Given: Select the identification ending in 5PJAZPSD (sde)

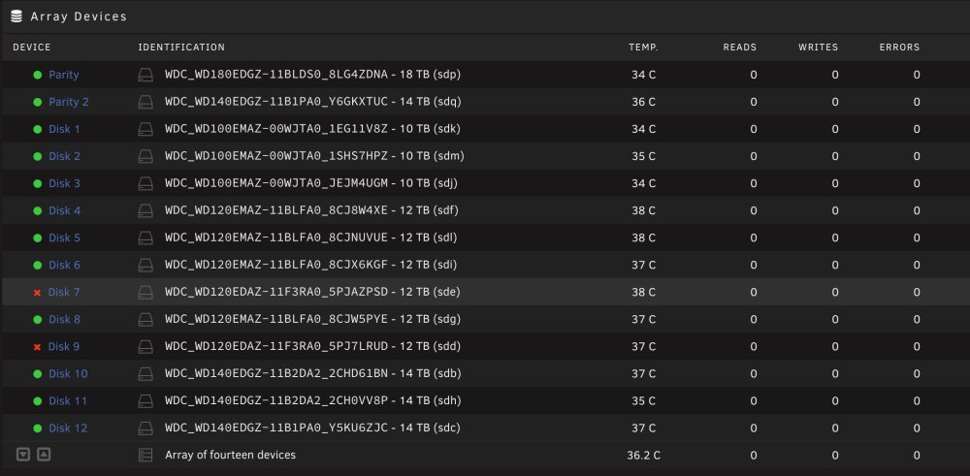Looking at the screenshot, I should 312,293.
